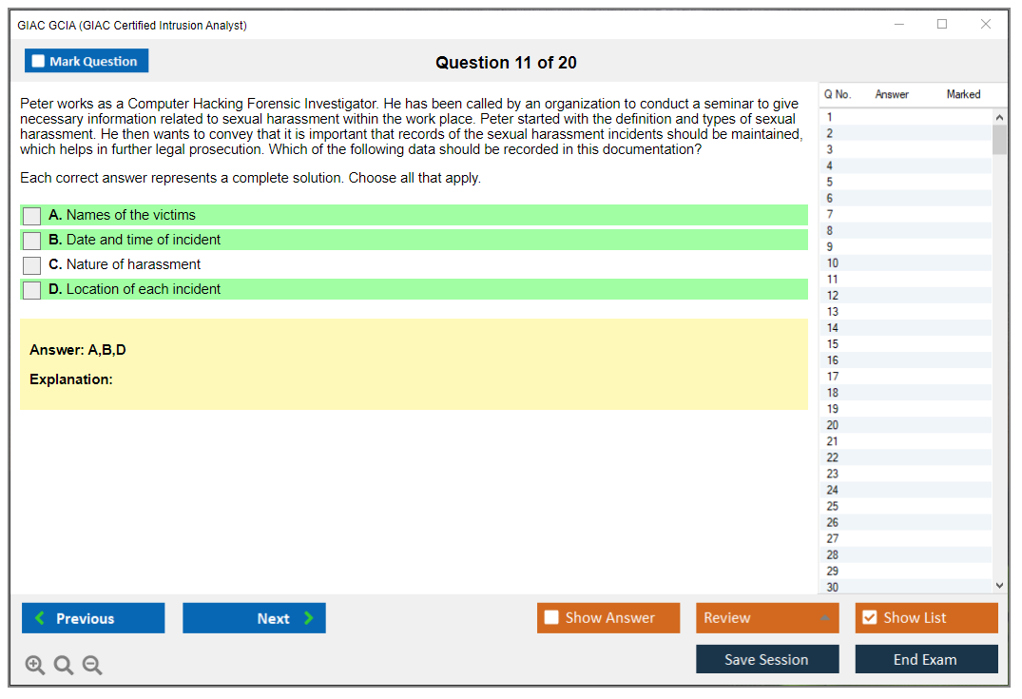
Task: Maximize the GIAC GCIA exam window
Action: pyautogui.click(x=942, y=25)
